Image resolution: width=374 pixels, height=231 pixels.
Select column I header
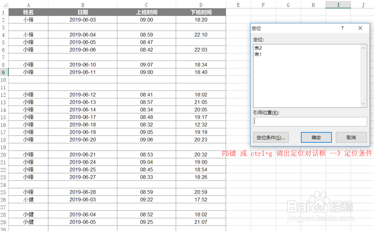(x=338, y=5)
